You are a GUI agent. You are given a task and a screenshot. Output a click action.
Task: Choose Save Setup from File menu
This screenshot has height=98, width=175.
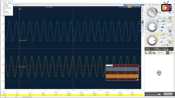click(x=5, y=5)
